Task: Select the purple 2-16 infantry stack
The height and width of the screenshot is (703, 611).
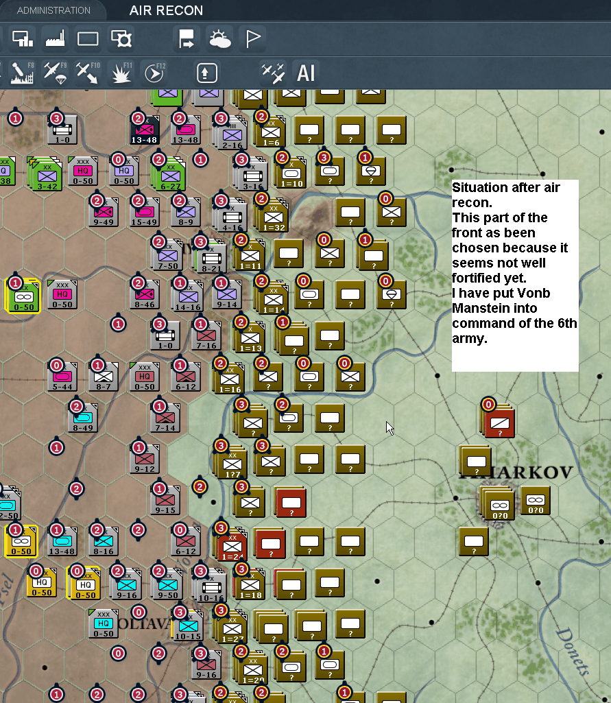Action: (x=230, y=132)
